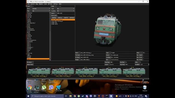Screen dimensions: 175x98
Task: Open the Help menu
Action: tap(60, 4)
